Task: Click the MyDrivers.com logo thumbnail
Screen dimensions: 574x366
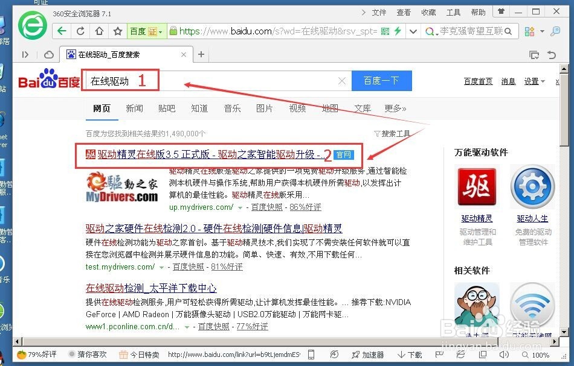Action: (x=122, y=187)
